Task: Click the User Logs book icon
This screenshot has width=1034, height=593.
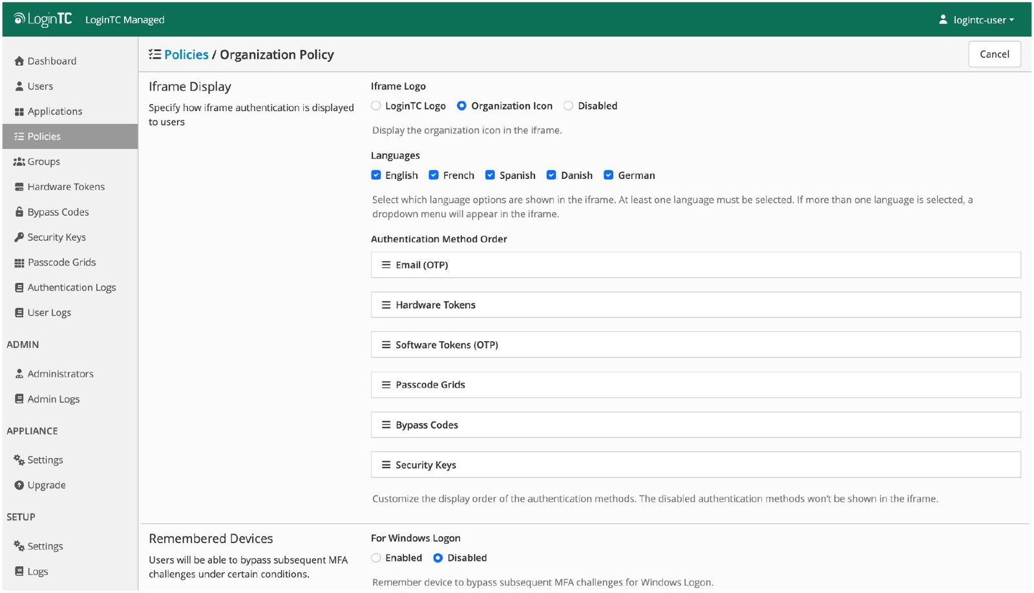Action: click(x=19, y=313)
